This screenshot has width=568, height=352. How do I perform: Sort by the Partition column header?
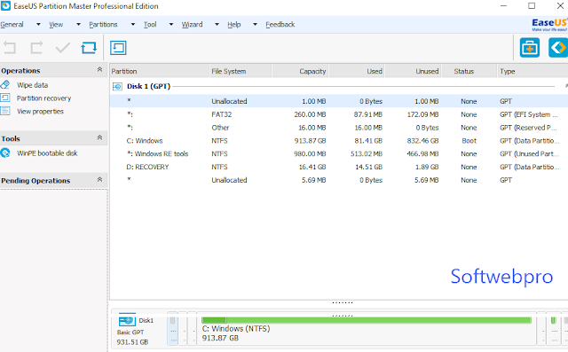click(160, 71)
